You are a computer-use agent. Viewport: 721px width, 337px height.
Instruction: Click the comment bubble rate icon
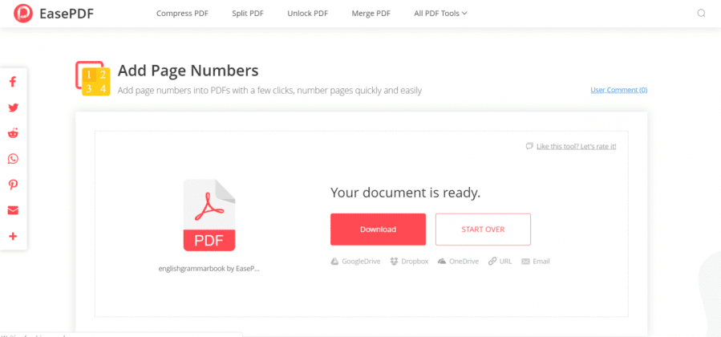tap(529, 146)
